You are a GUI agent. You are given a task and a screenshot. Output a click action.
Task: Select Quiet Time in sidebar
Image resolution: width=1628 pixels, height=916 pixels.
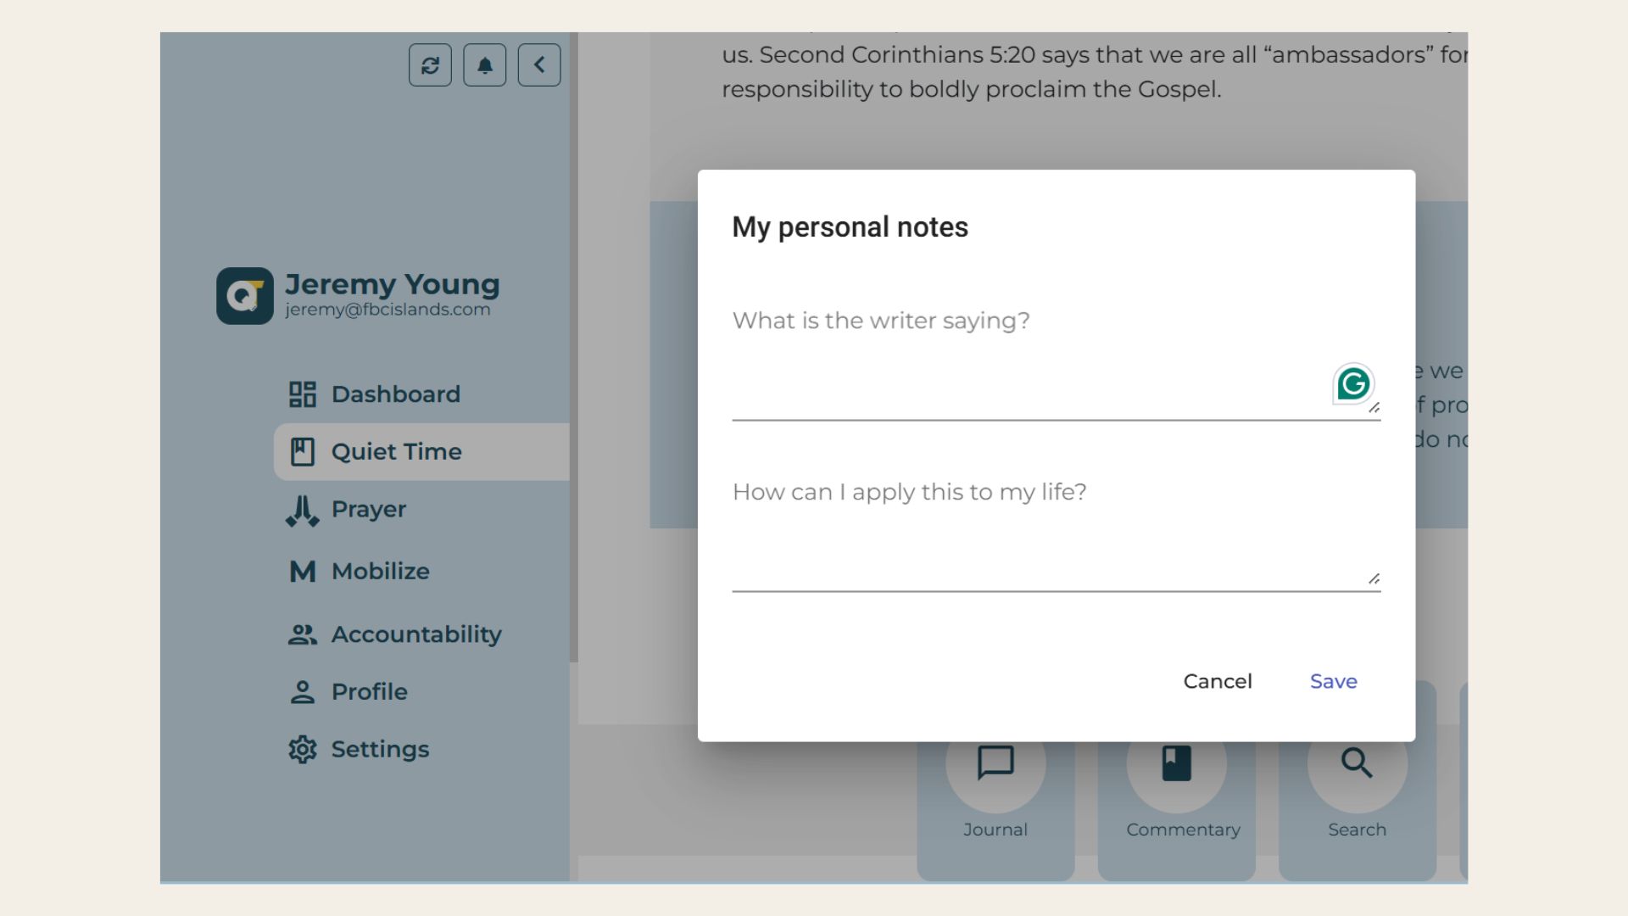point(396,452)
